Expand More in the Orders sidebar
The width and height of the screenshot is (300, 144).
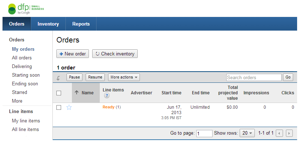click(17, 101)
